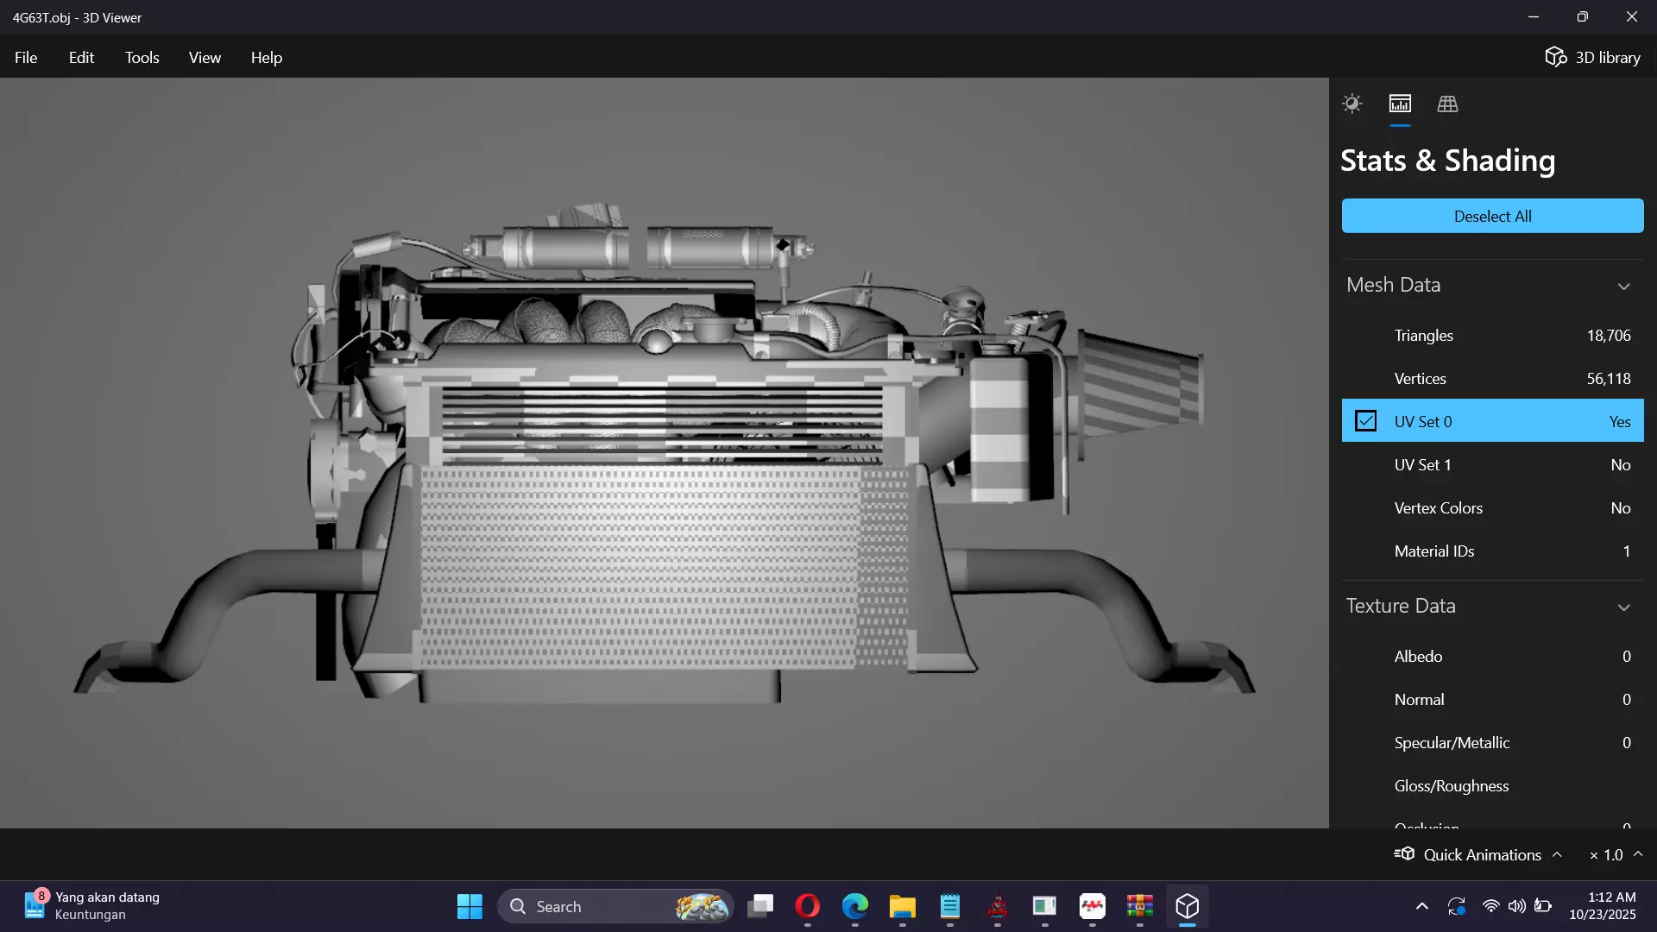Screen dimensions: 1657x932
Task: Open the View menu
Action: (205, 57)
